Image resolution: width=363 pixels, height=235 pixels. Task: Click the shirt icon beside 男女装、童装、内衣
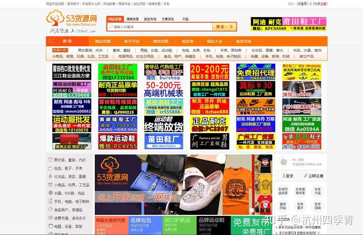coord(50,160)
